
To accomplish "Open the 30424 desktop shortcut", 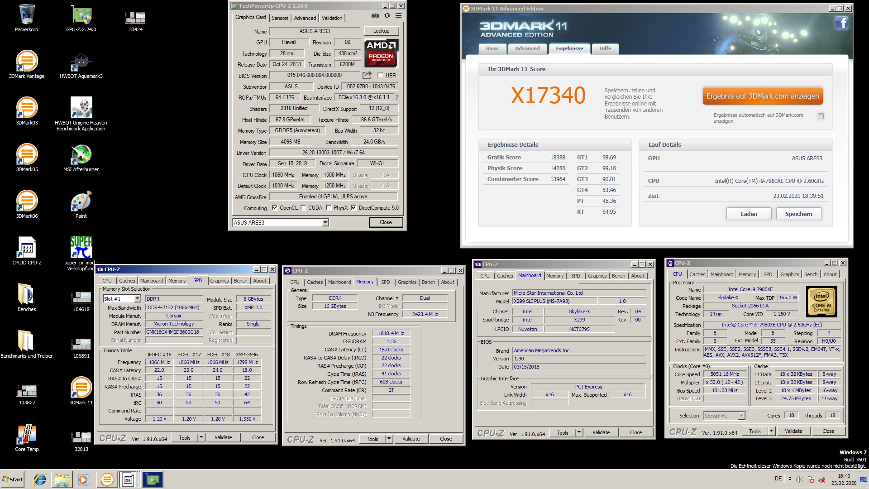I will tap(135, 20).
